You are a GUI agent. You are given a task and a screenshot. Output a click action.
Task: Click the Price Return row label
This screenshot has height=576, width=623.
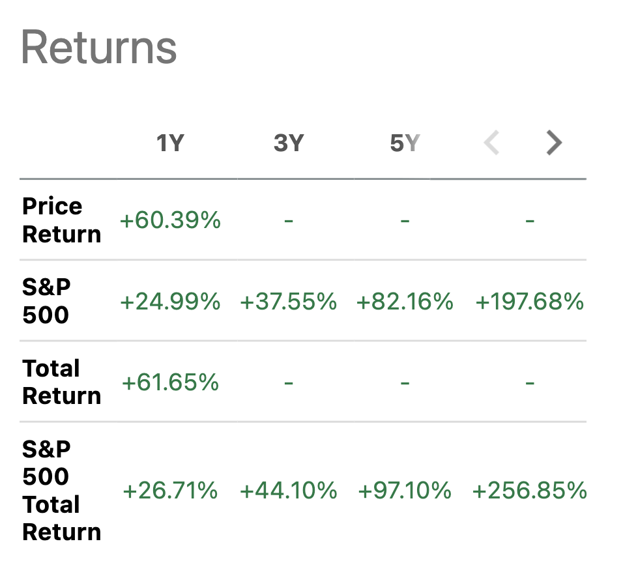[61, 220]
